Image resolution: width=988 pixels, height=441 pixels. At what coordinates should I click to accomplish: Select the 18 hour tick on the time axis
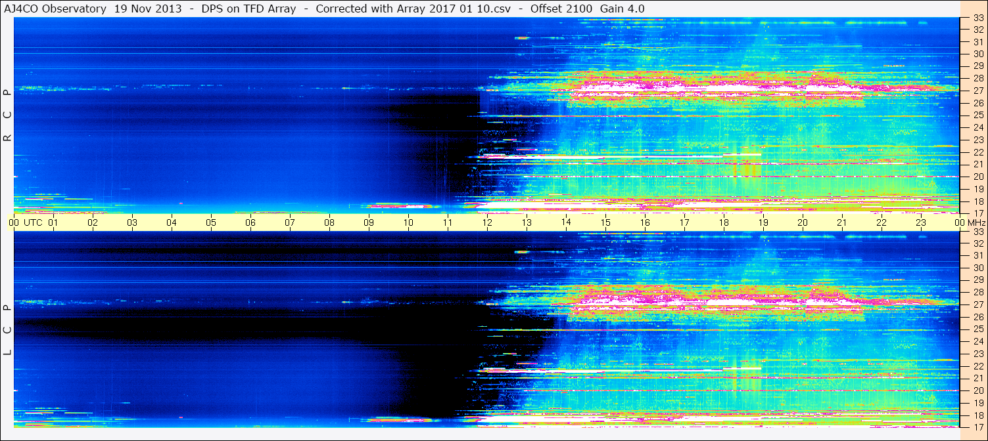724,222
